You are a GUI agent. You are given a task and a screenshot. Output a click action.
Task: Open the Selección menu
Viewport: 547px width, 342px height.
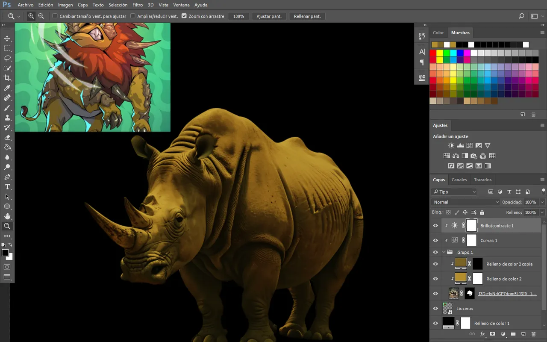tap(118, 5)
